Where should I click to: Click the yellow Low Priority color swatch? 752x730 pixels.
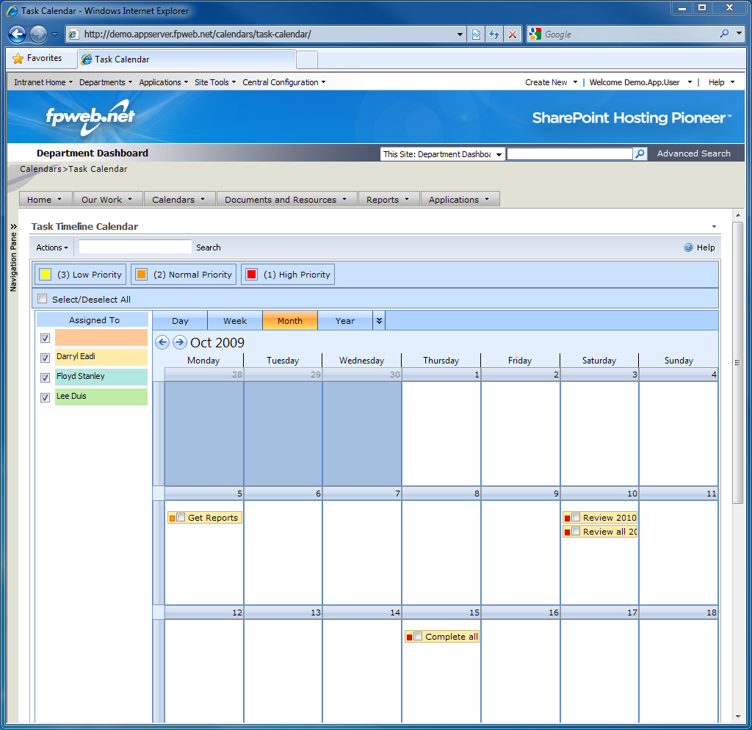(46, 275)
